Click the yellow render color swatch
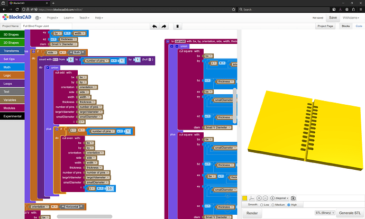Image resolution: width=365 pixels, height=219 pixels. pos(244,198)
